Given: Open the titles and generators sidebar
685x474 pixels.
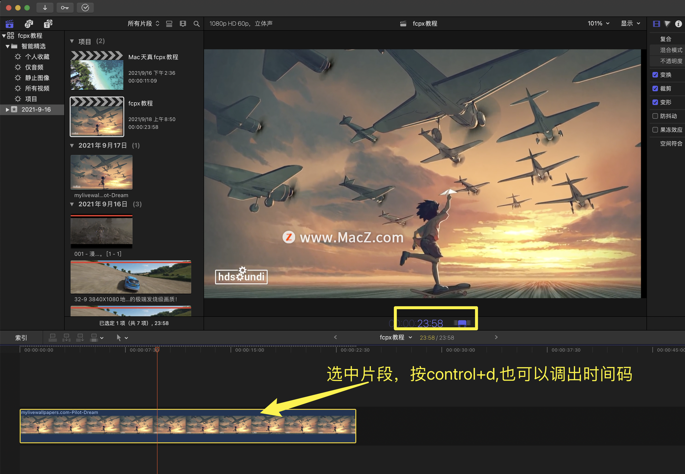Looking at the screenshot, I should point(48,24).
